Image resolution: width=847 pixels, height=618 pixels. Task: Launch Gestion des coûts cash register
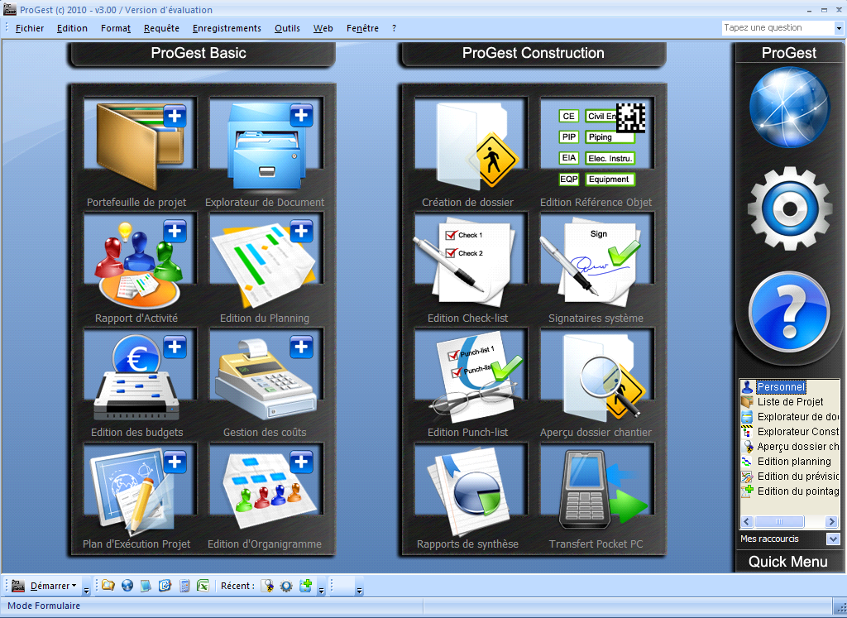click(265, 378)
